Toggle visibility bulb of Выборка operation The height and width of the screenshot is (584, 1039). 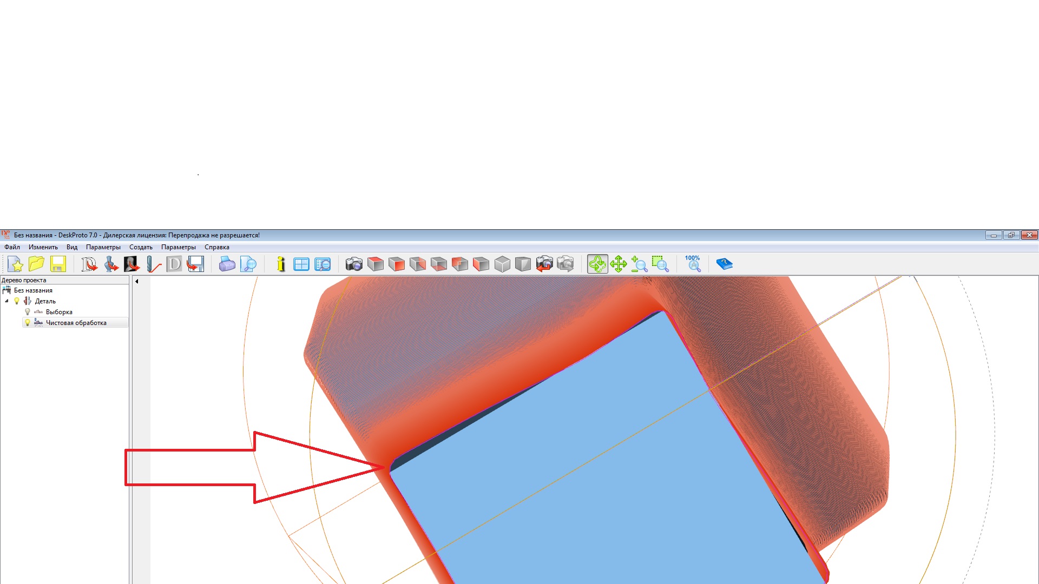(x=28, y=312)
